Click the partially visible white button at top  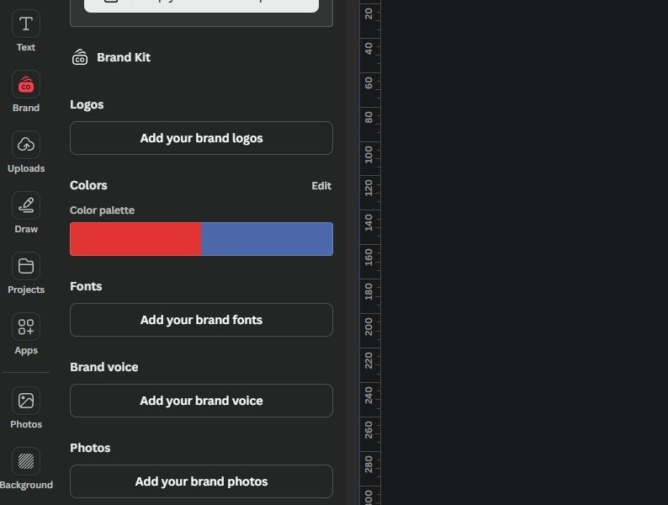click(x=201, y=4)
